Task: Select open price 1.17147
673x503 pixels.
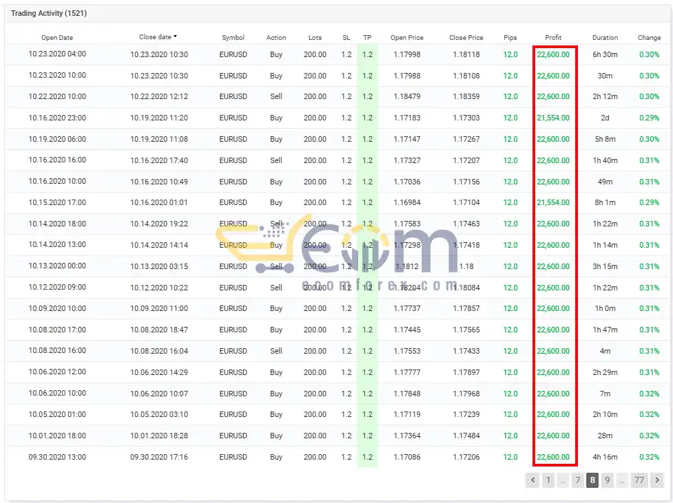Action: click(407, 139)
